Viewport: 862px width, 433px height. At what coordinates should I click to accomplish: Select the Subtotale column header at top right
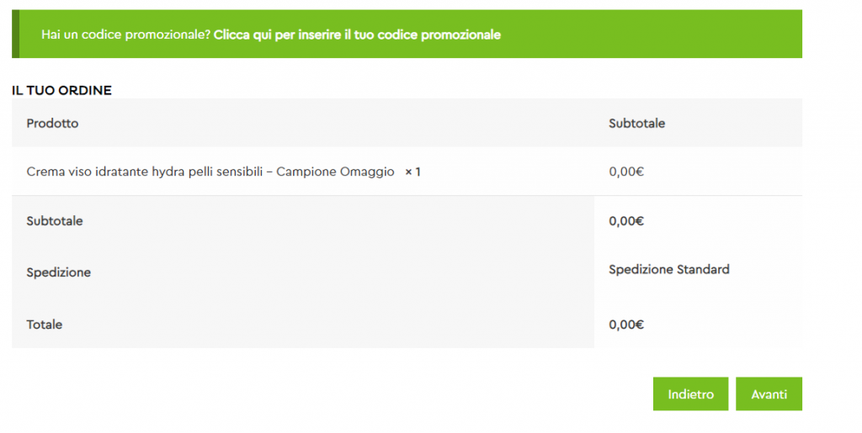636,124
